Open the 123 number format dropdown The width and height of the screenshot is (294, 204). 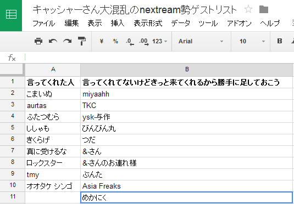tap(159, 41)
